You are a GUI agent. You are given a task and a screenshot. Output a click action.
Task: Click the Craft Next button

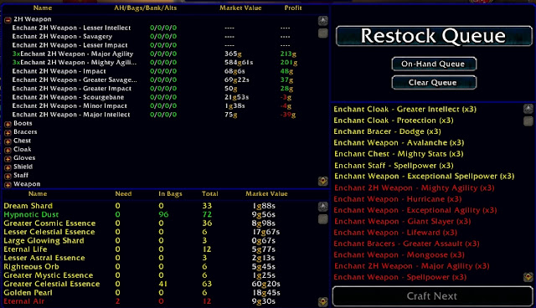tap(432, 296)
